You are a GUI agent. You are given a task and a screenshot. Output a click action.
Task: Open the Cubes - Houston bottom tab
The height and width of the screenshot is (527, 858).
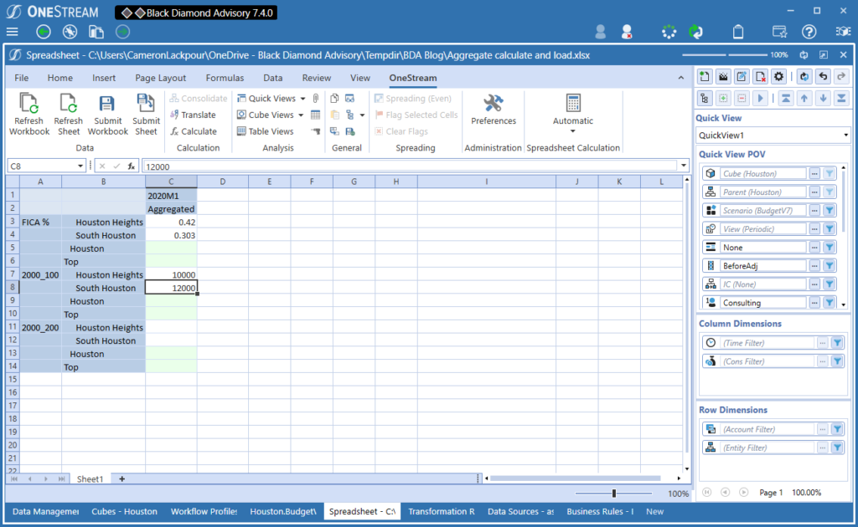click(124, 512)
